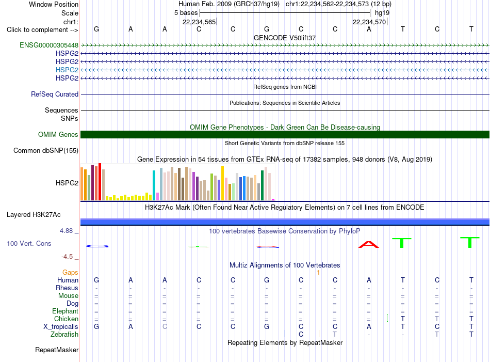Click the Sequences track label
Viewport: 490px width, 362px height.
tap(61, 110)
